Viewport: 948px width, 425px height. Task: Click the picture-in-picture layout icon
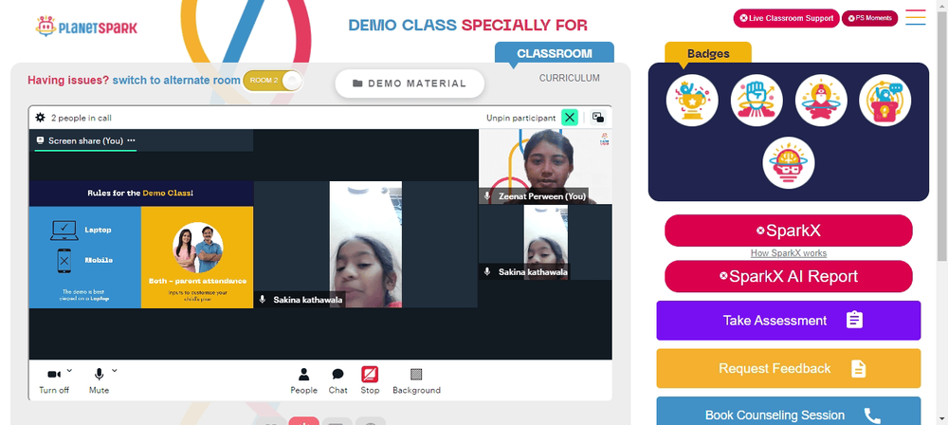click(x=598, y=118)
